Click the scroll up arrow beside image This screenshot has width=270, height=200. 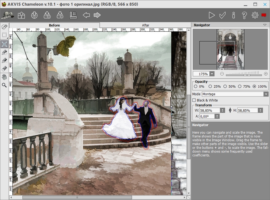[x=189, y=30]
